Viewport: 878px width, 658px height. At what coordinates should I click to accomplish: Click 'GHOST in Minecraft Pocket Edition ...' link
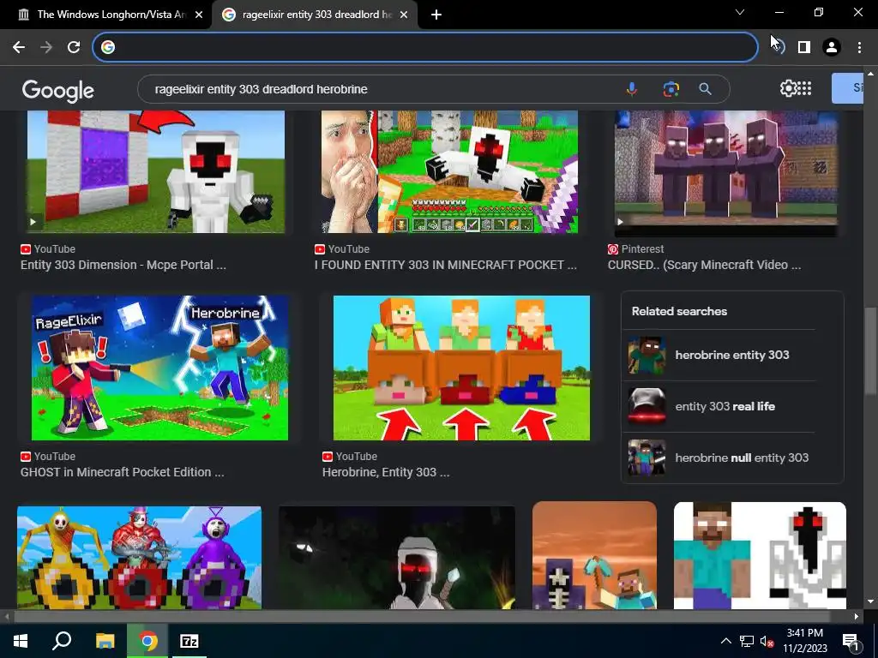(122, 472)
